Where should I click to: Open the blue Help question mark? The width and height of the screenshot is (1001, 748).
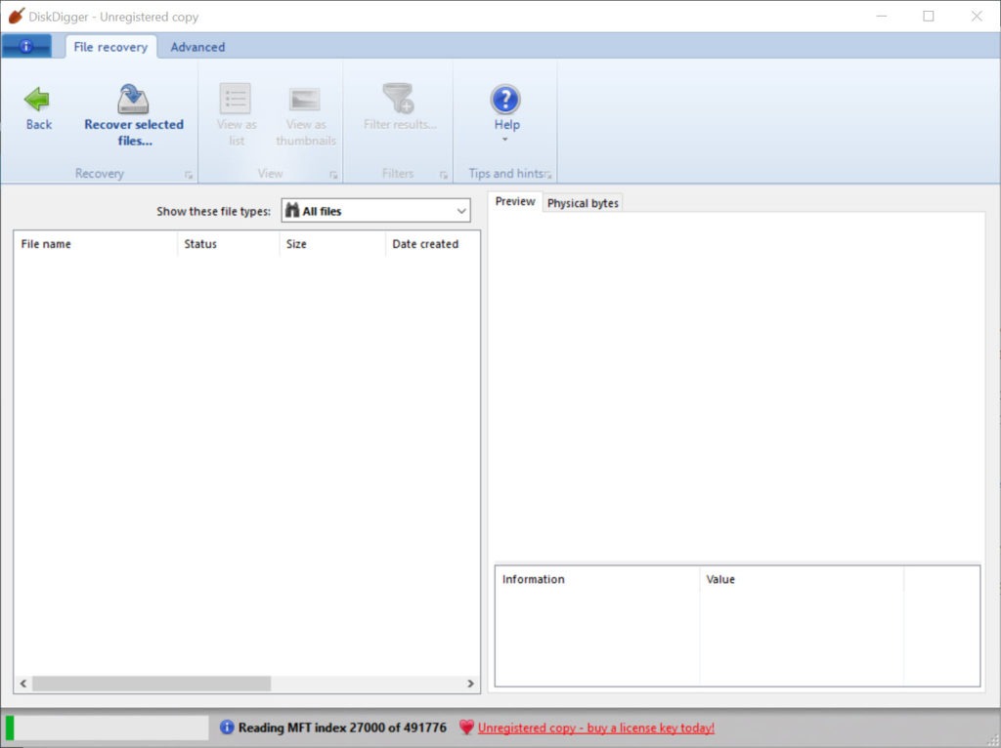(505, 100)
